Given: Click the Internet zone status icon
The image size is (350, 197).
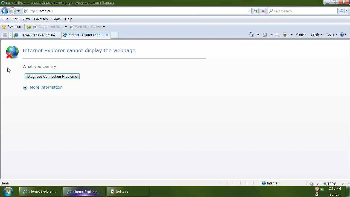Looking at the screenshot, I should 264,183.
